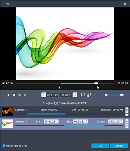
Task: Click Segment 1 end value '00:01:24'
Action: [x=83, y=110]
